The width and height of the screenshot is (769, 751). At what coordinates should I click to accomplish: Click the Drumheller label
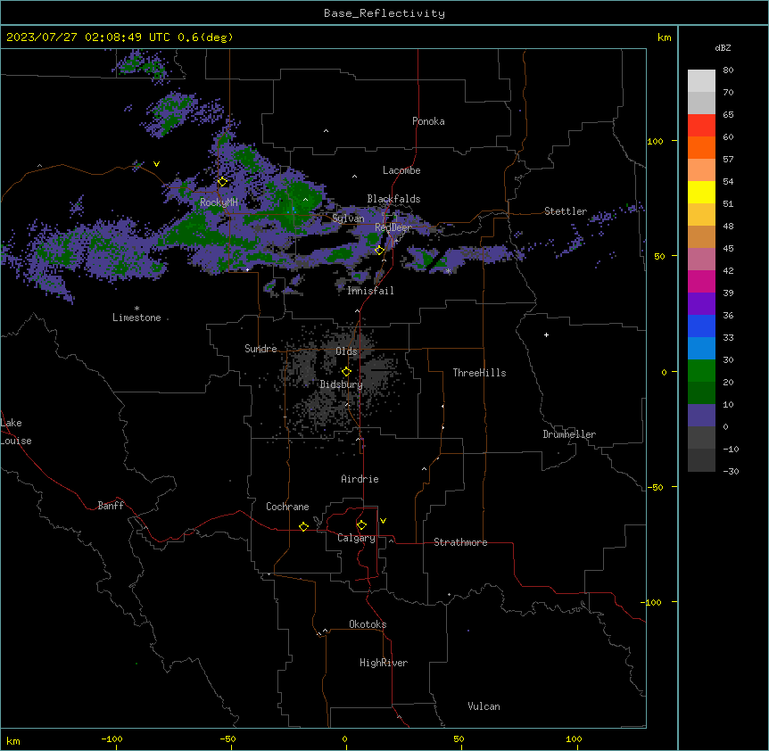(569, 434)
